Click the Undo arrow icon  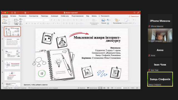tap(18, 13)
